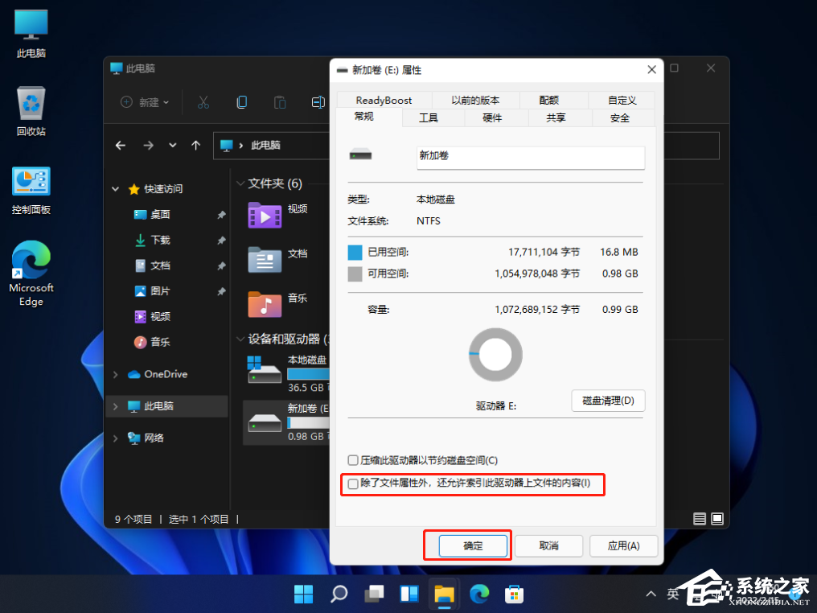Open the 新建 dropdown in Explorer toolbar
Screen dimensions: 817x613
145,102
